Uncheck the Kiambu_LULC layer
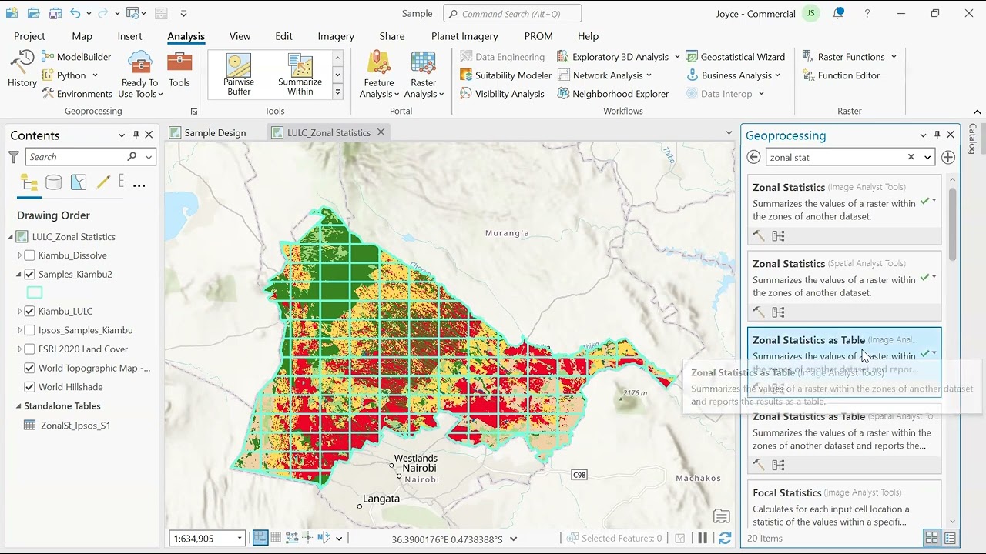This screenshot has width=986, height=554. click(x=30, y=312)
